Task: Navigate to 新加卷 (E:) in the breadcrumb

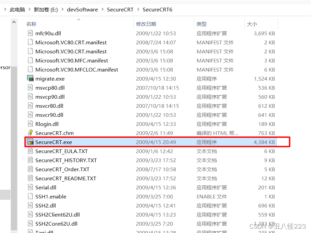Action: click(x=46, y=9)
